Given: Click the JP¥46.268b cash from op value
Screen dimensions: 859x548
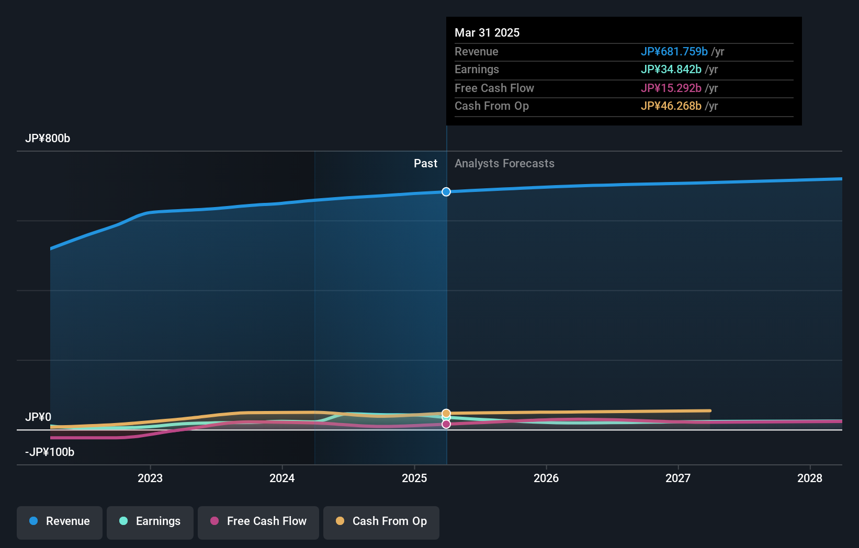Looking at the screenshot, I should pos(671,106).
